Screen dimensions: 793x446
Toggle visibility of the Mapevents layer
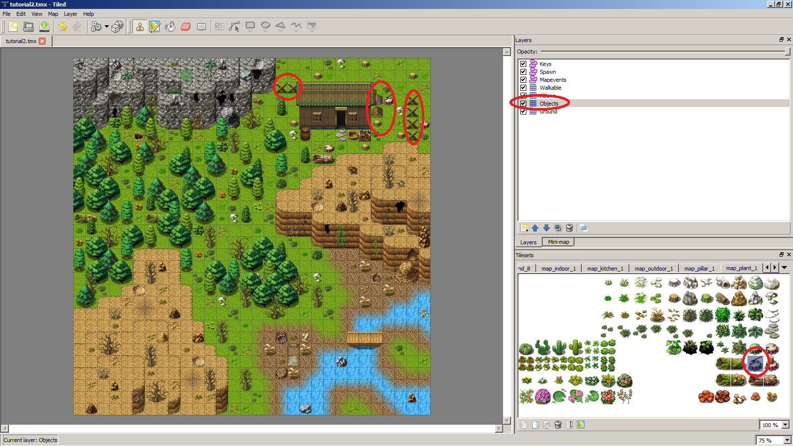523,80
